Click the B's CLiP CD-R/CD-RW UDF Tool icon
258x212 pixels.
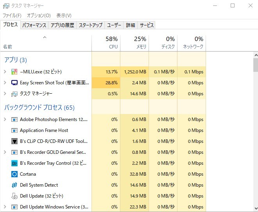coord(14,141)
